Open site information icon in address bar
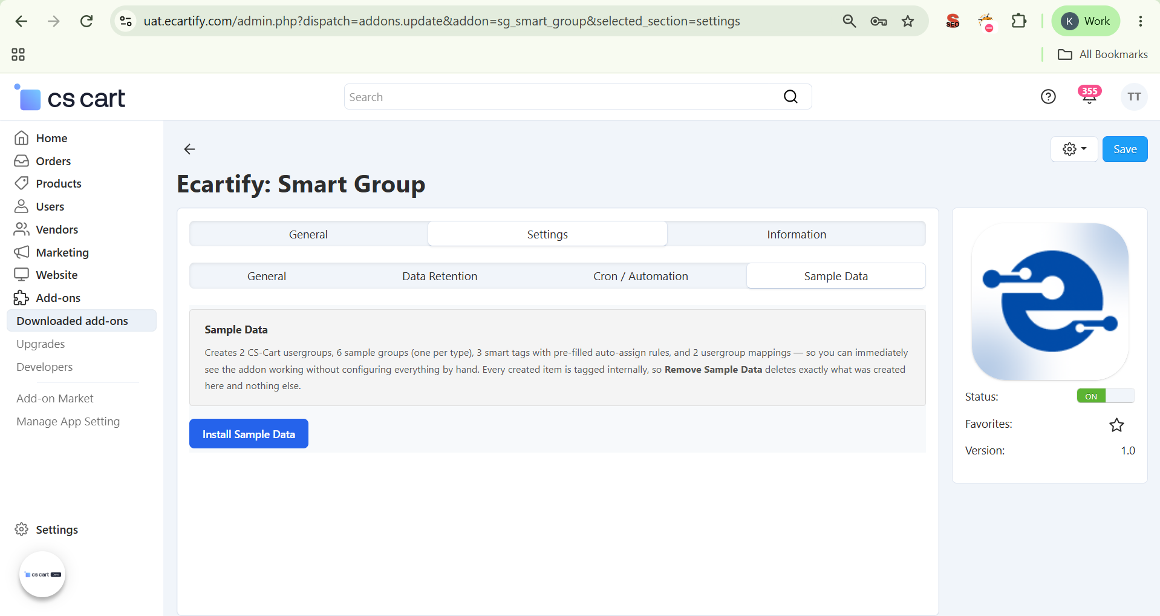1160x616 pixels. point(126,21)
